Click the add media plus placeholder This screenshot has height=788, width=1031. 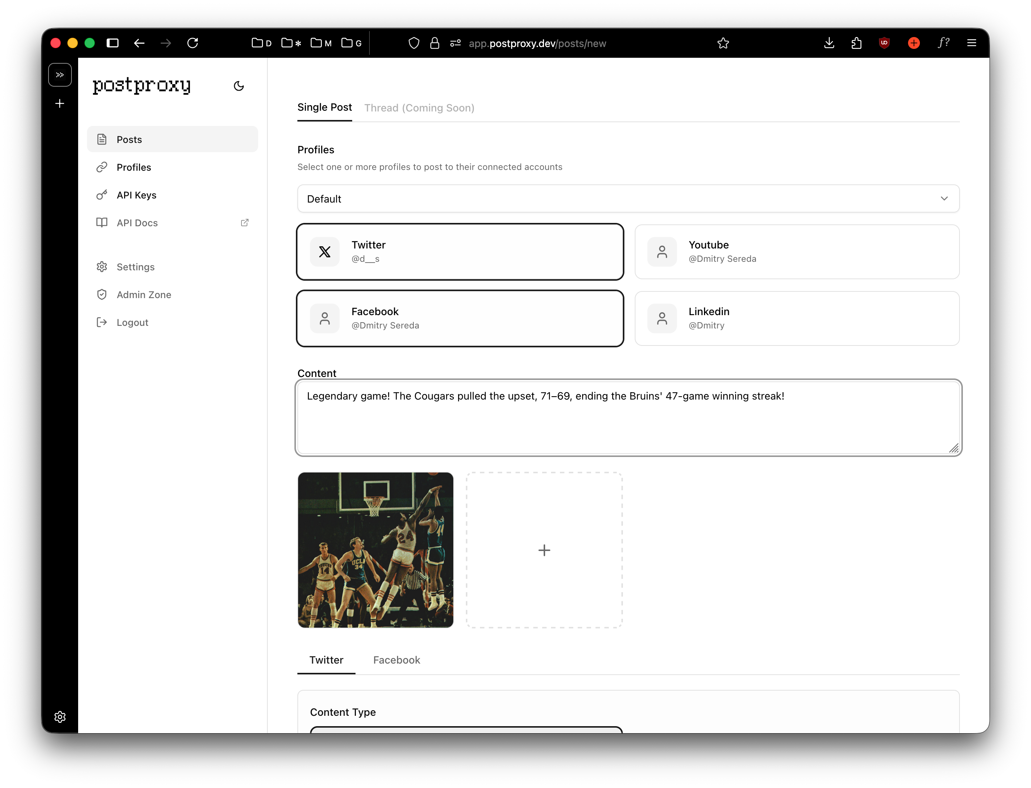click(544, 550)
